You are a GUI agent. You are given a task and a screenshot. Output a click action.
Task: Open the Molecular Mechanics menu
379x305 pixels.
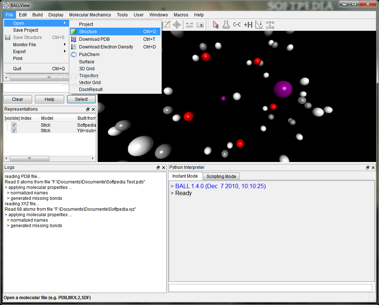(x=90, y=15)
